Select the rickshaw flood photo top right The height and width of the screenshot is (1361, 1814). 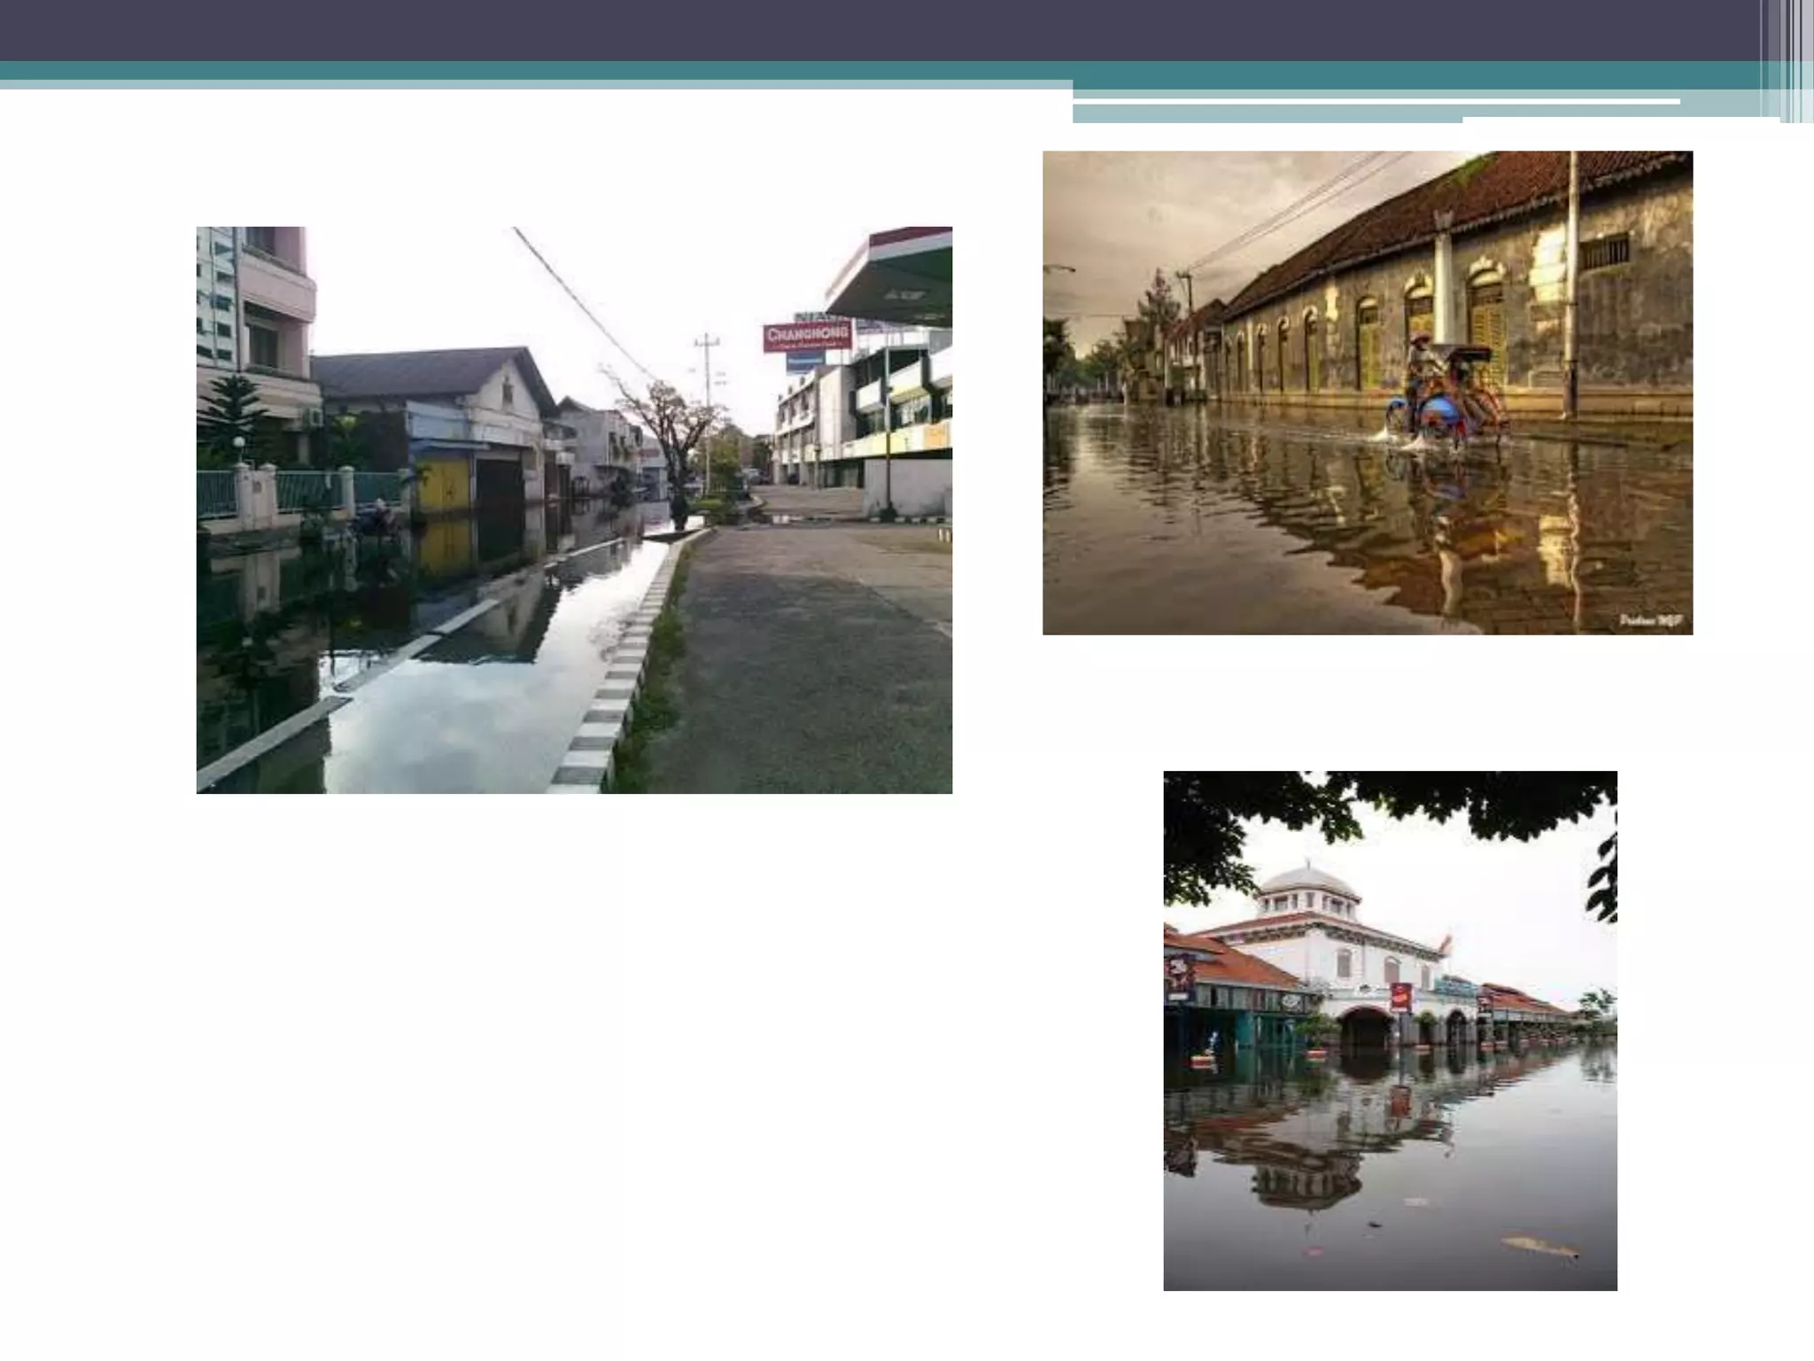pyautogui.click(x=1367, y=393)
